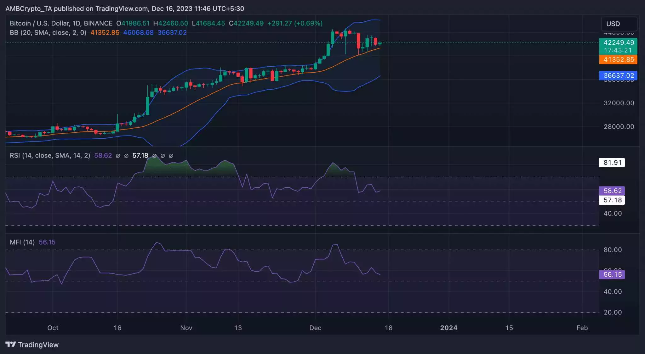This screenshot has height=354, width=645.
Task: Select the Bitcoin / U.S. Dollar chart title
Action: coord(61,23)
